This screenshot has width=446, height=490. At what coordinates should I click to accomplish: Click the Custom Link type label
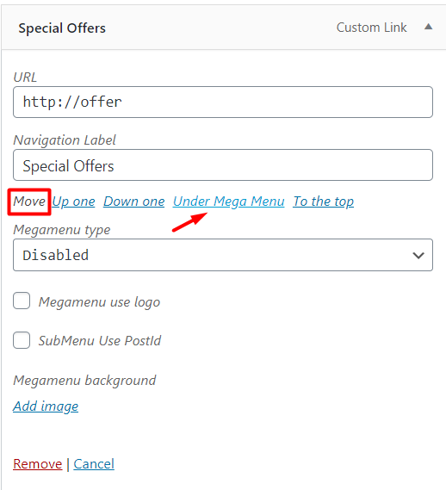(x=372, y=28)
